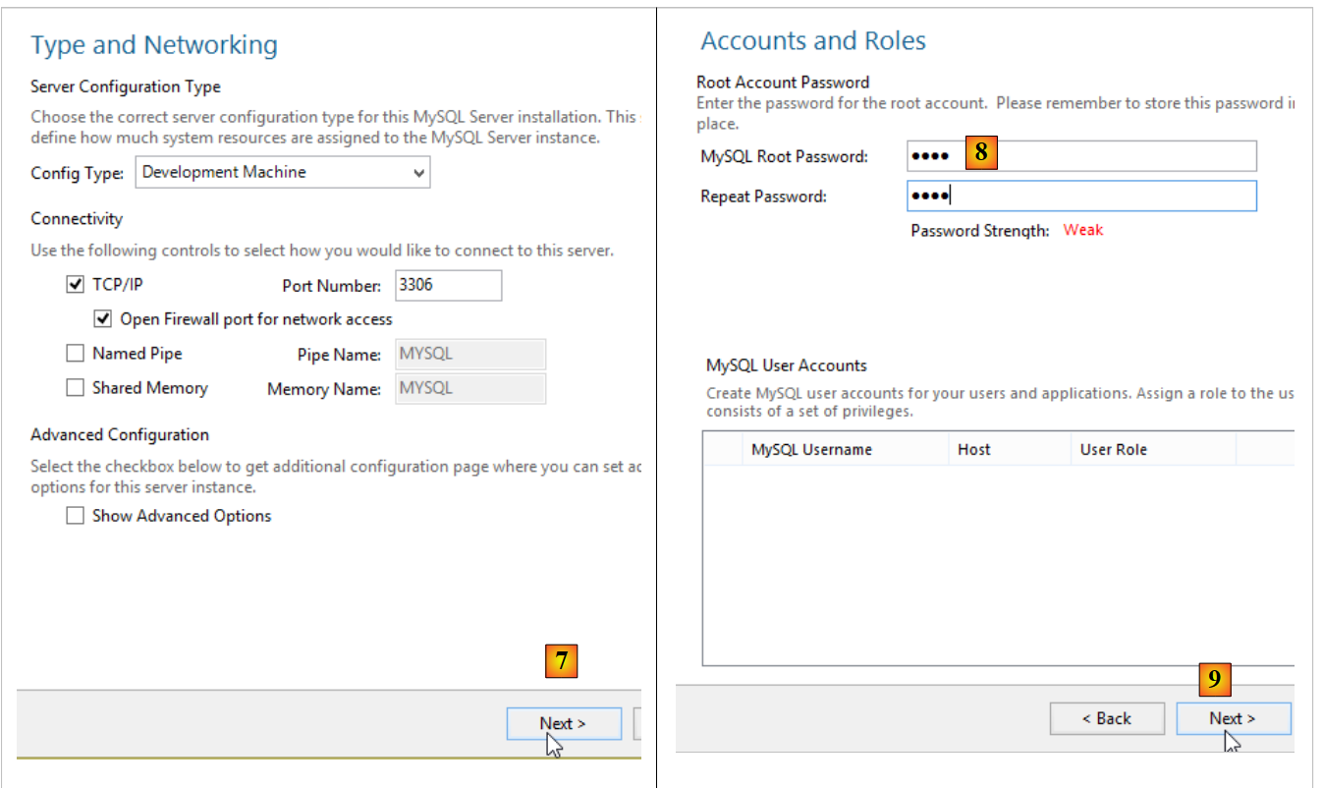Click Next on the Type and Networking page
The width and height of the screenshot is (1323, 788).
click(x=564, y=724)
